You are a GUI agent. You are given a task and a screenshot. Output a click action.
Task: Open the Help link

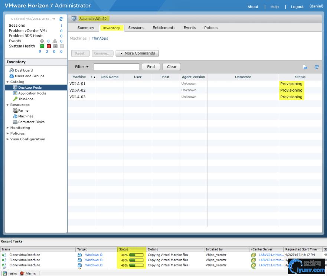274,7
